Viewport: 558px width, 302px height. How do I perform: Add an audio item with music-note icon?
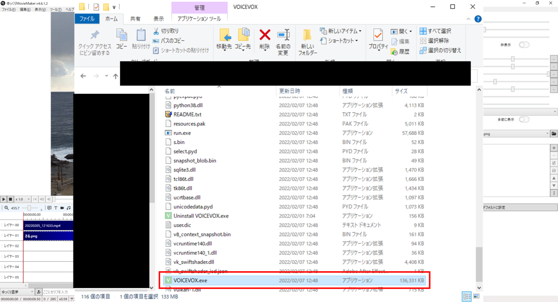pyautogui.click(x=68, y=208)
